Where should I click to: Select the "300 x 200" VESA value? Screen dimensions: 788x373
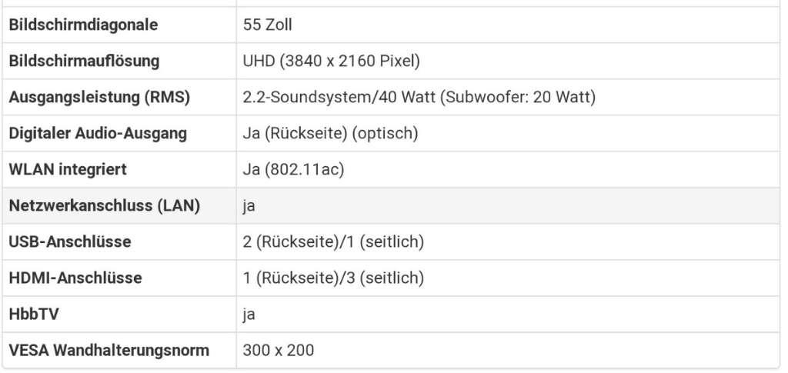278,351
